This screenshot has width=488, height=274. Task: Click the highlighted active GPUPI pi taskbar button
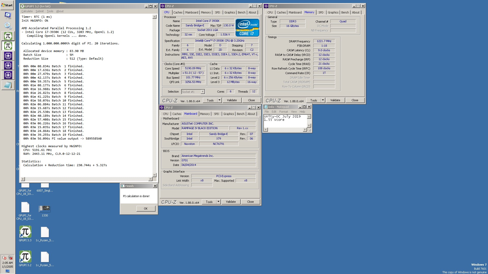(8, 46)
